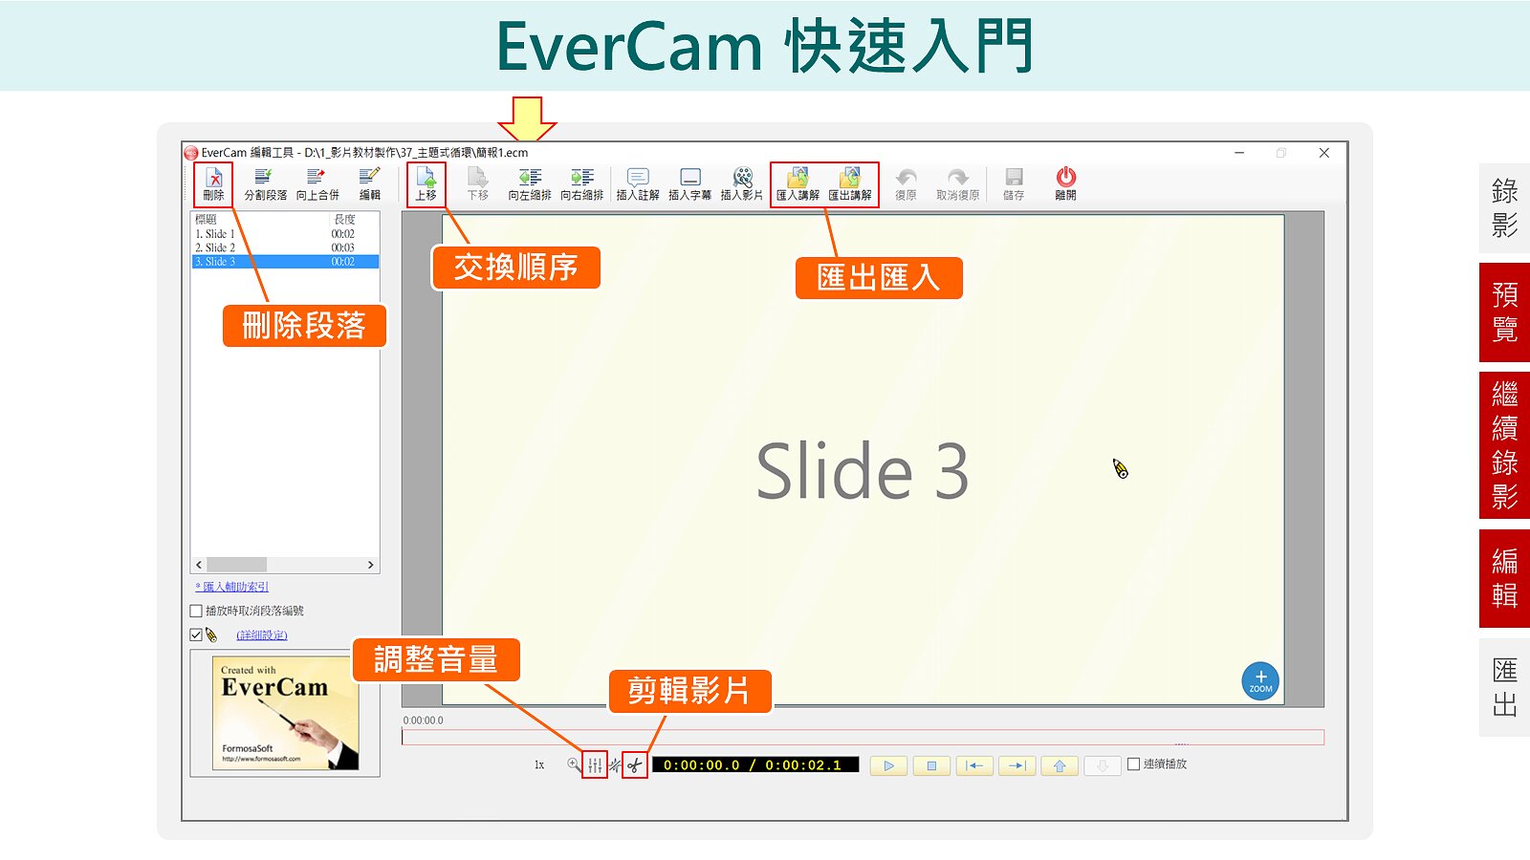Open the 匯出 side tab

1504,688
